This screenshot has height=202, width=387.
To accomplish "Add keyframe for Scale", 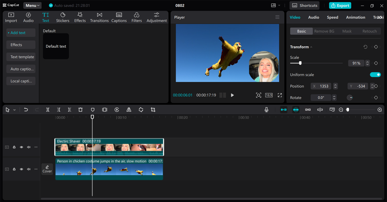I will (376, 63).
